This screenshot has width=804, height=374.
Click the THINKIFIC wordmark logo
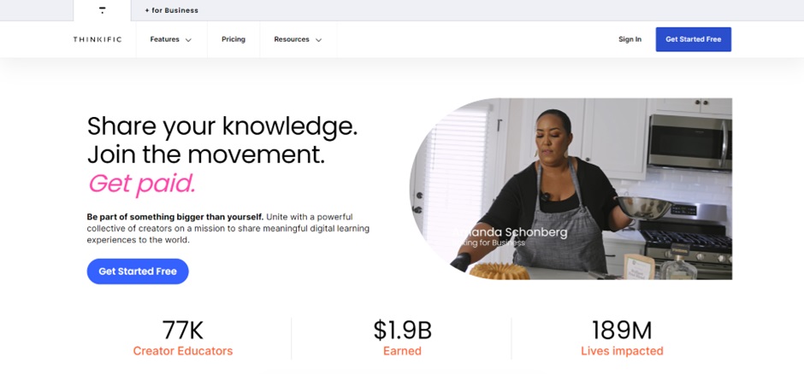pyautogui.click(x=98, y=39)
